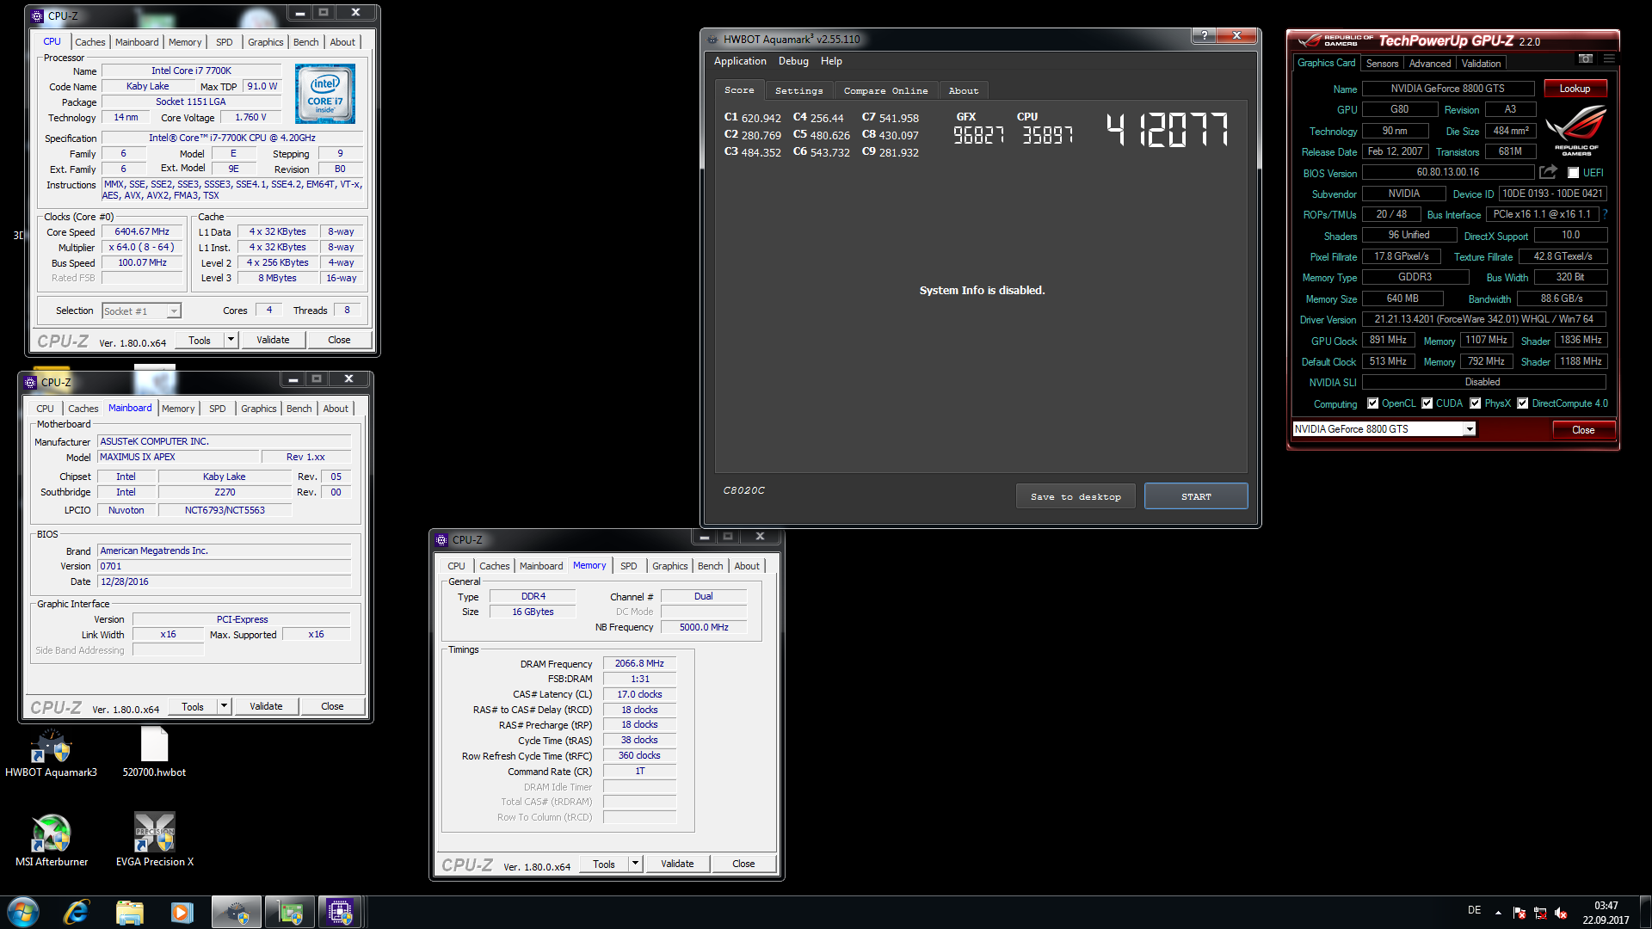Switch to the Aquamark taskbar button
This screenshot has width=1652, height=929.
pyautogui.click(x=236, y=912)
